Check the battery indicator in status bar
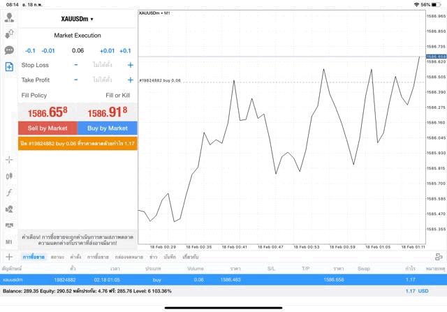The width and height of the screenshot is (447, 312). click(436, 5)
